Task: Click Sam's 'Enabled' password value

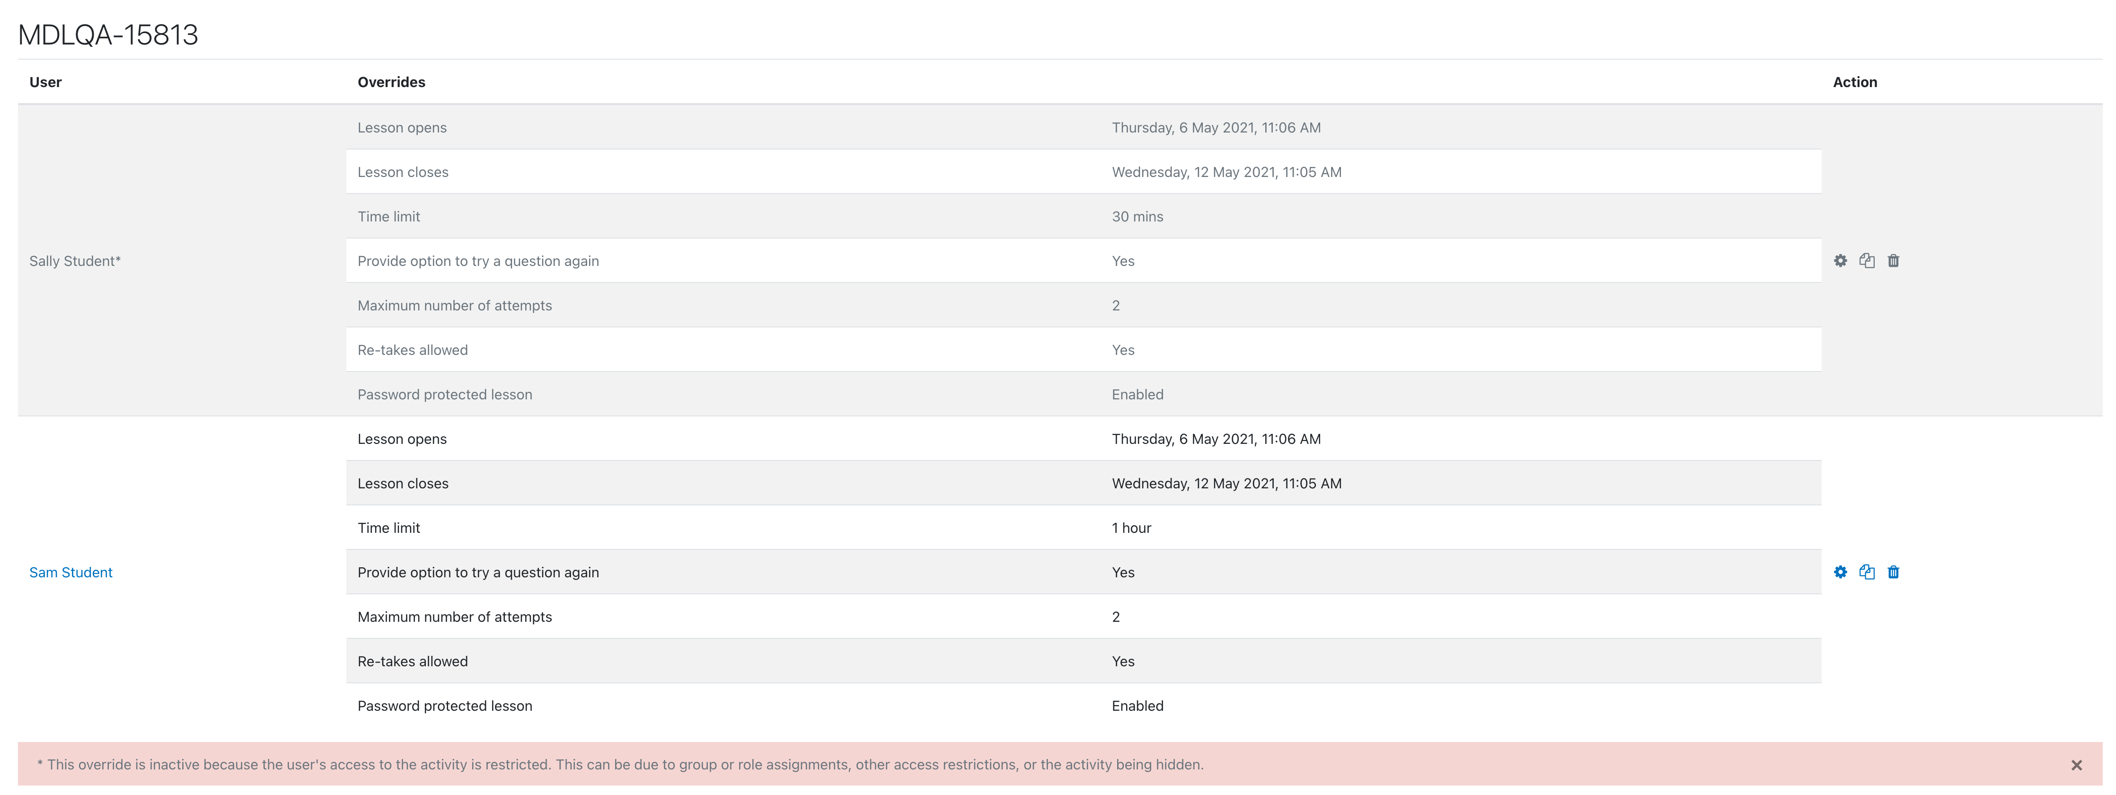Action: pos(1137,706)
